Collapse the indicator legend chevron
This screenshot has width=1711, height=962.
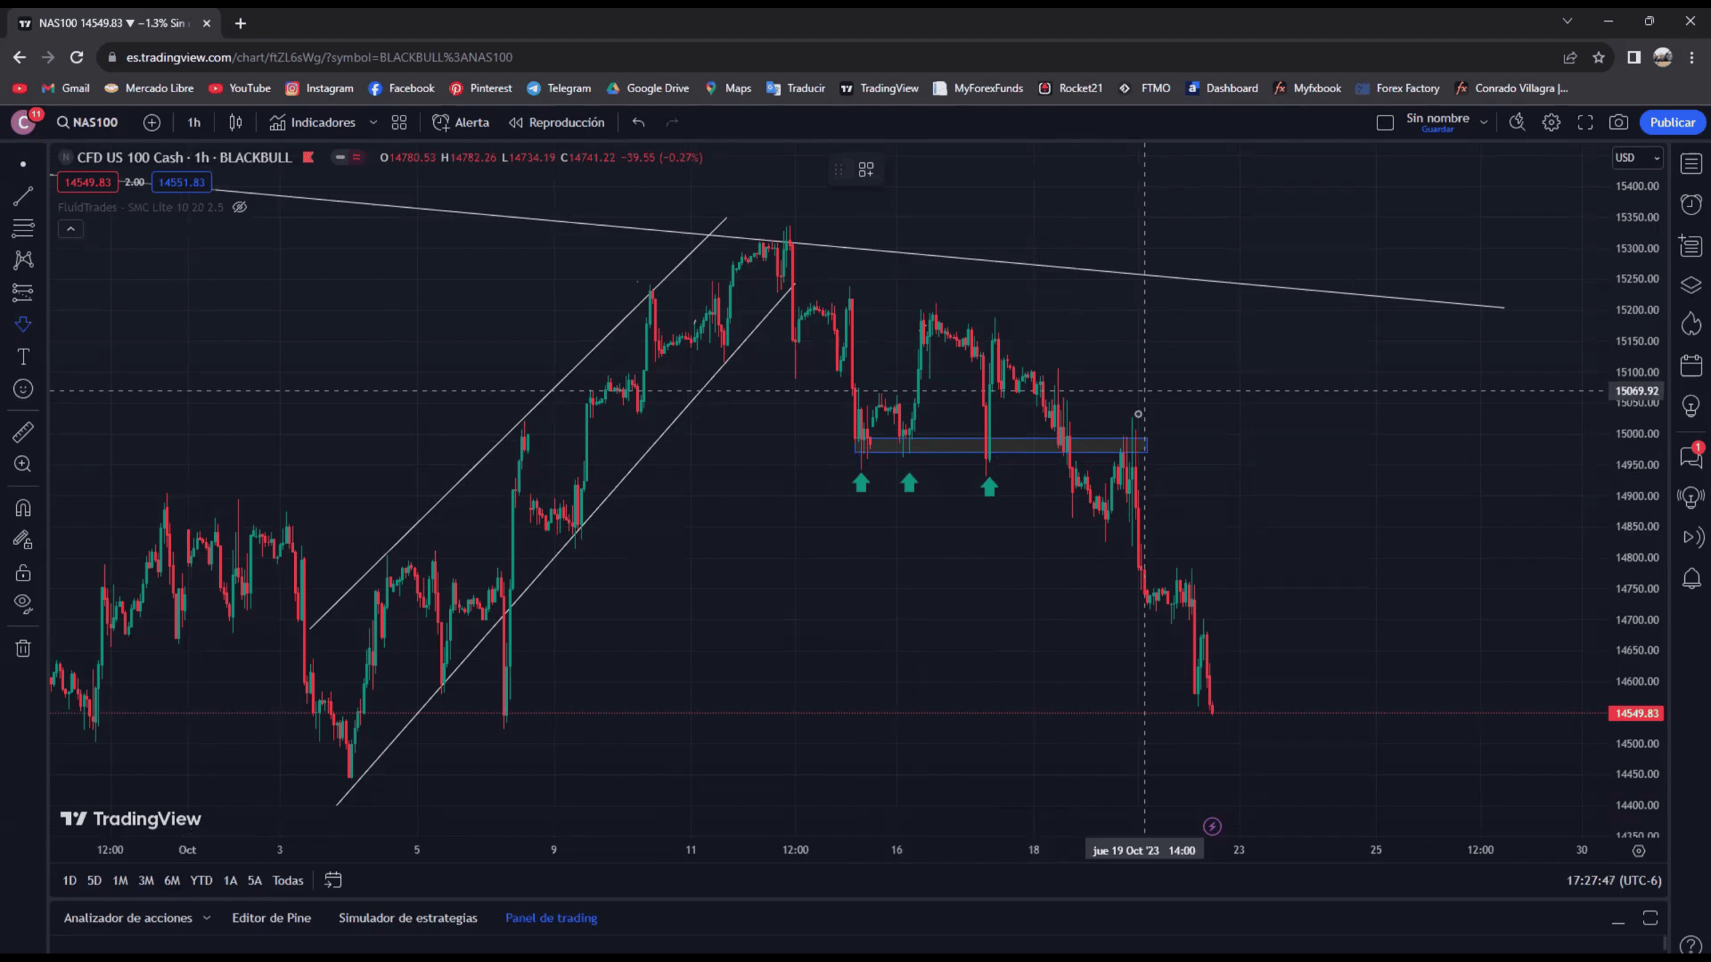click(x=70, y=229)
